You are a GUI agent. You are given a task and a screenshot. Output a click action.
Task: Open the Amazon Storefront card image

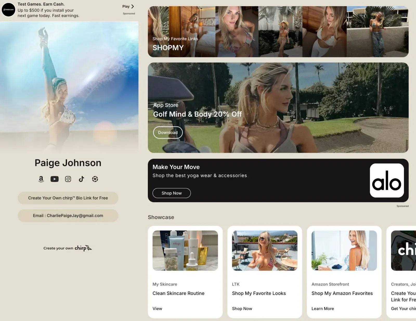point(344,251)
